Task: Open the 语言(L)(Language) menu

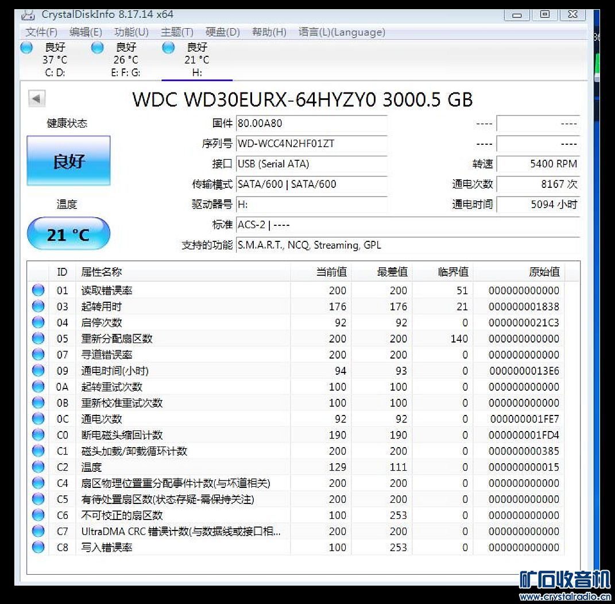Action: (x=342, y=32)
